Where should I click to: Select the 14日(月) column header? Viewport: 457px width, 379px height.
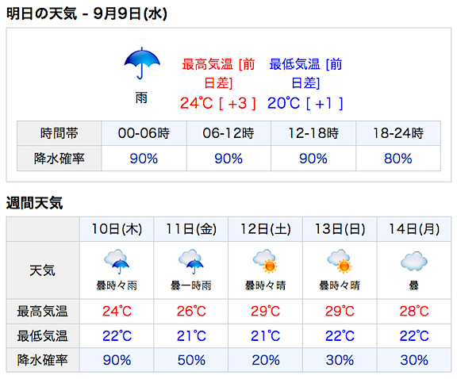[414, 229]
